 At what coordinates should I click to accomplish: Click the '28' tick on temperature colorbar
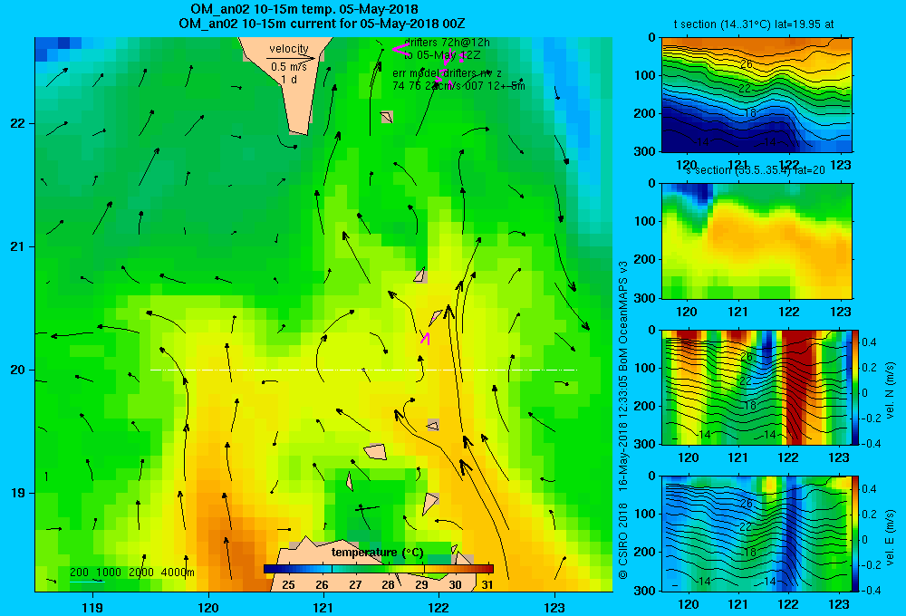pos(389,584)
